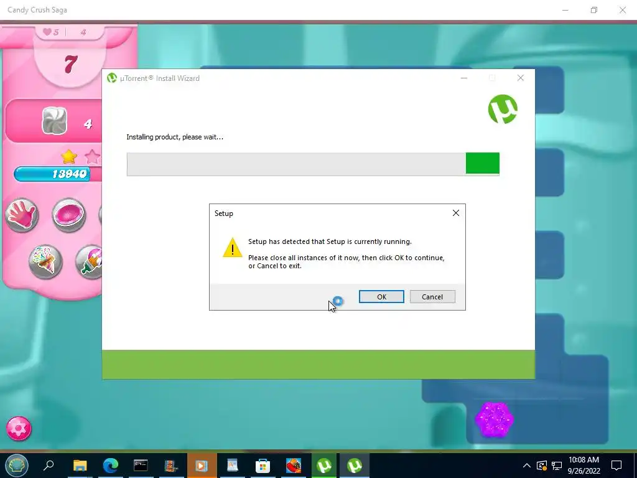This screenshot has width=637, height=478.
Task: Switch to Candy Crush taskbar icon
Action: (x=294, y=466)
